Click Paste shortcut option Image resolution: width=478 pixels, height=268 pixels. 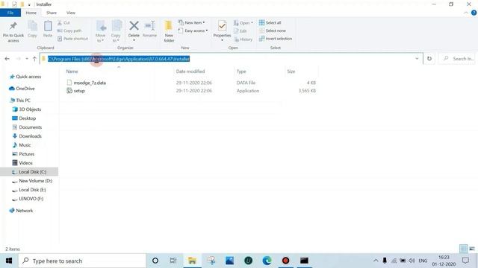pyautogui.click(x=72, y=39)
